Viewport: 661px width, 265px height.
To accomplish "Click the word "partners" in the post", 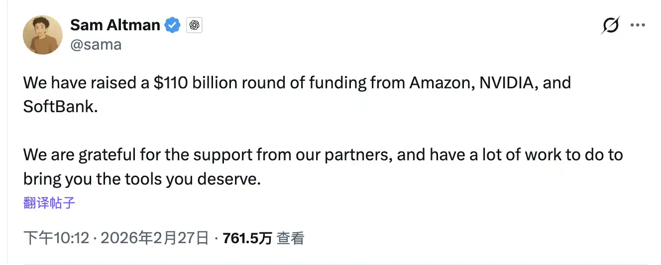I will point(356,154).
